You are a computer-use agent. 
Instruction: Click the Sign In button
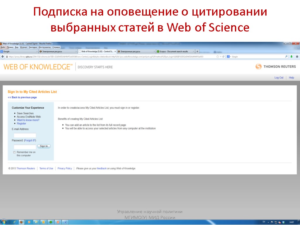44,146
